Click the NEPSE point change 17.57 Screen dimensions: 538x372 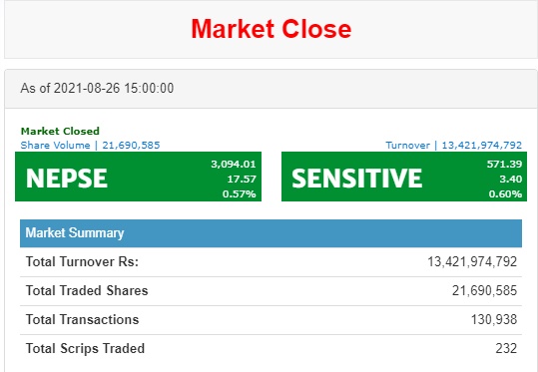tap(242, 179)
